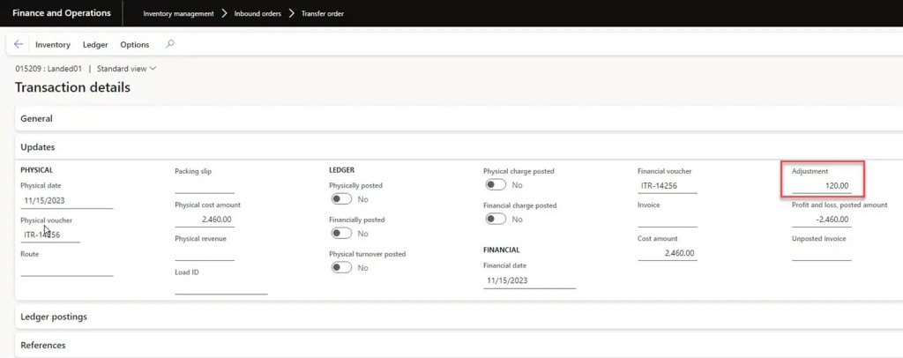Toggle the Physically posted switch
903x358 pixels.
tap(340, 199)
